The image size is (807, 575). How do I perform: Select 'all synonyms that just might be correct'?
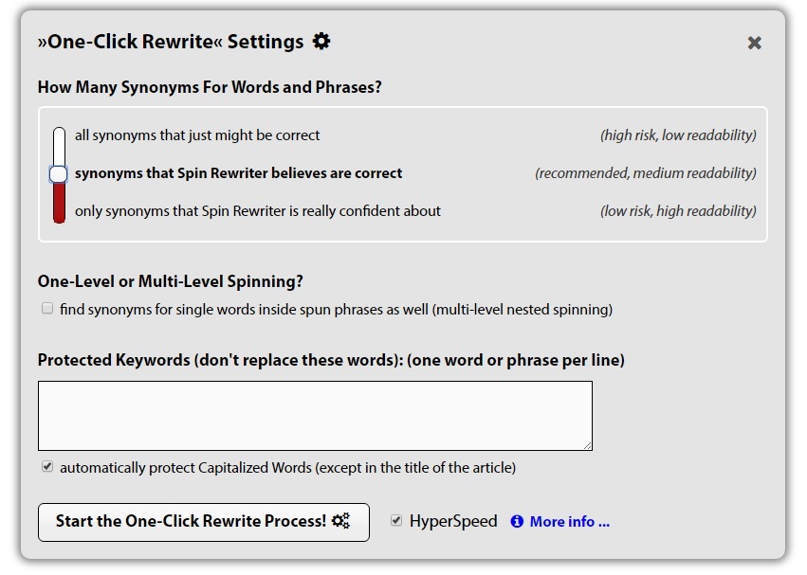pos(197,135)
